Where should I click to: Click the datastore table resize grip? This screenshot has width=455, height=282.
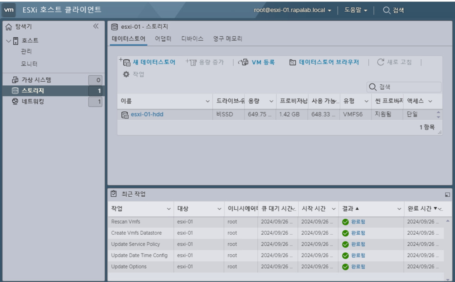tap(440, 132)
